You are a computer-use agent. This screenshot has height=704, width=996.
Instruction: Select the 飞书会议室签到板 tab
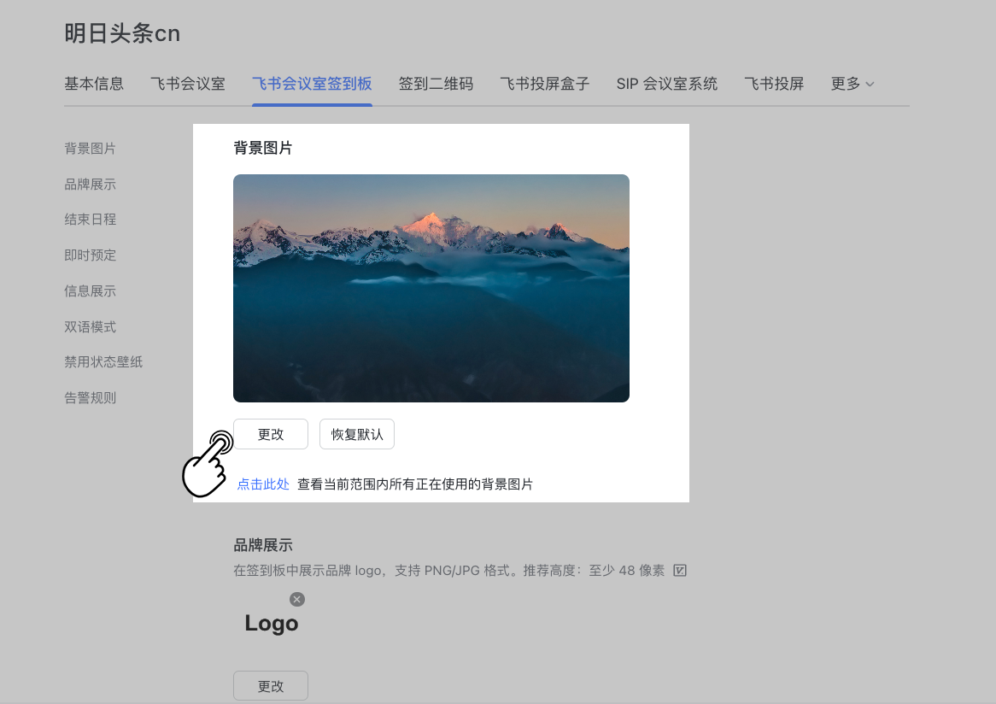pos(312,84)
